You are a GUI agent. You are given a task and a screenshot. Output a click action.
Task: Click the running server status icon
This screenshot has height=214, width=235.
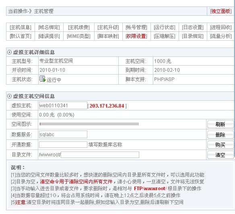(x=42, y=79)
